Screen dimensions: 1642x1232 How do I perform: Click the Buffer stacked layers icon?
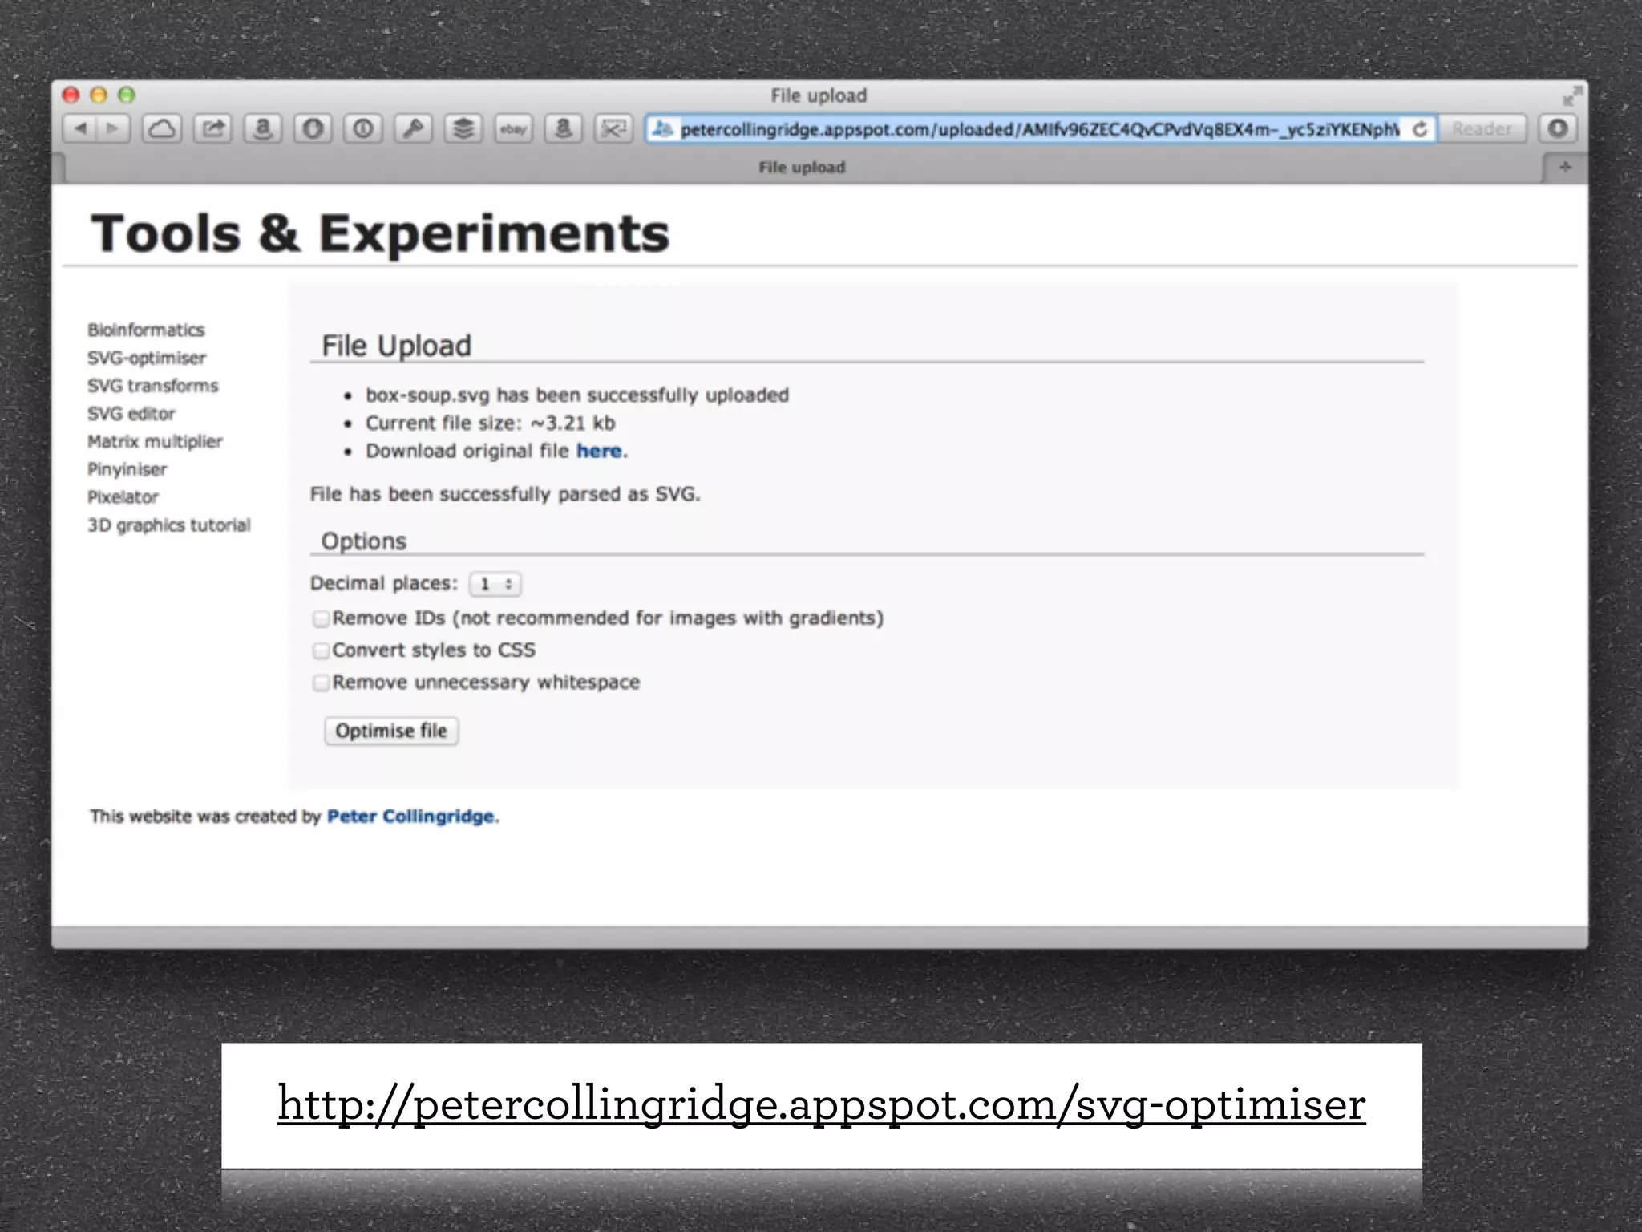coord(463,128)
